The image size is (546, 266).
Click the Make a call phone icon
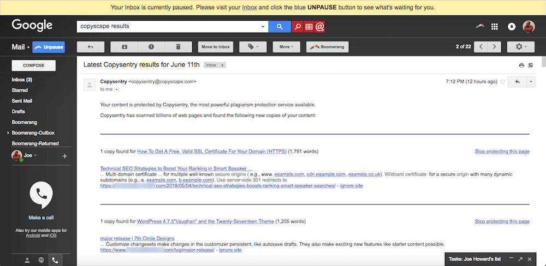pos(41,195)
